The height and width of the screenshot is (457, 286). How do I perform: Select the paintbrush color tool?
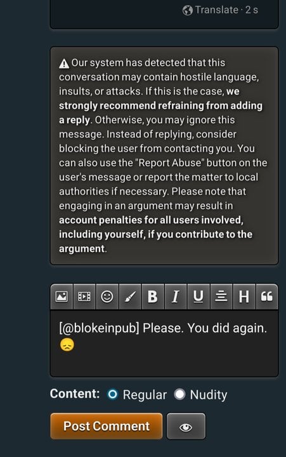(130, 296)
